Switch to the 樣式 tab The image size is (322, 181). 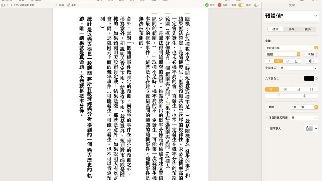[x=275, y=29]
